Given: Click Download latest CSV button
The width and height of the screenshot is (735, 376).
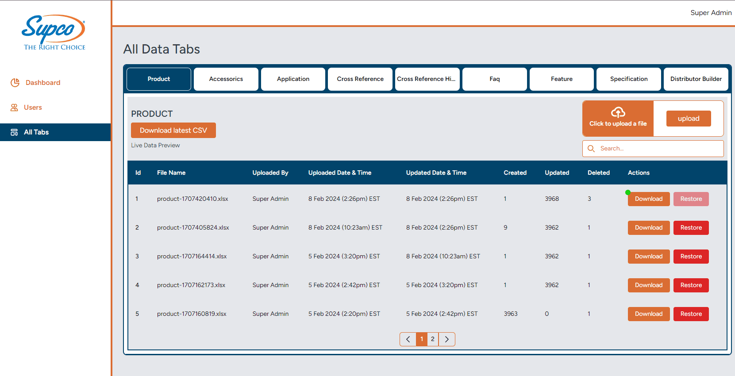Looking at the screenshot, I should pos(173,130).
